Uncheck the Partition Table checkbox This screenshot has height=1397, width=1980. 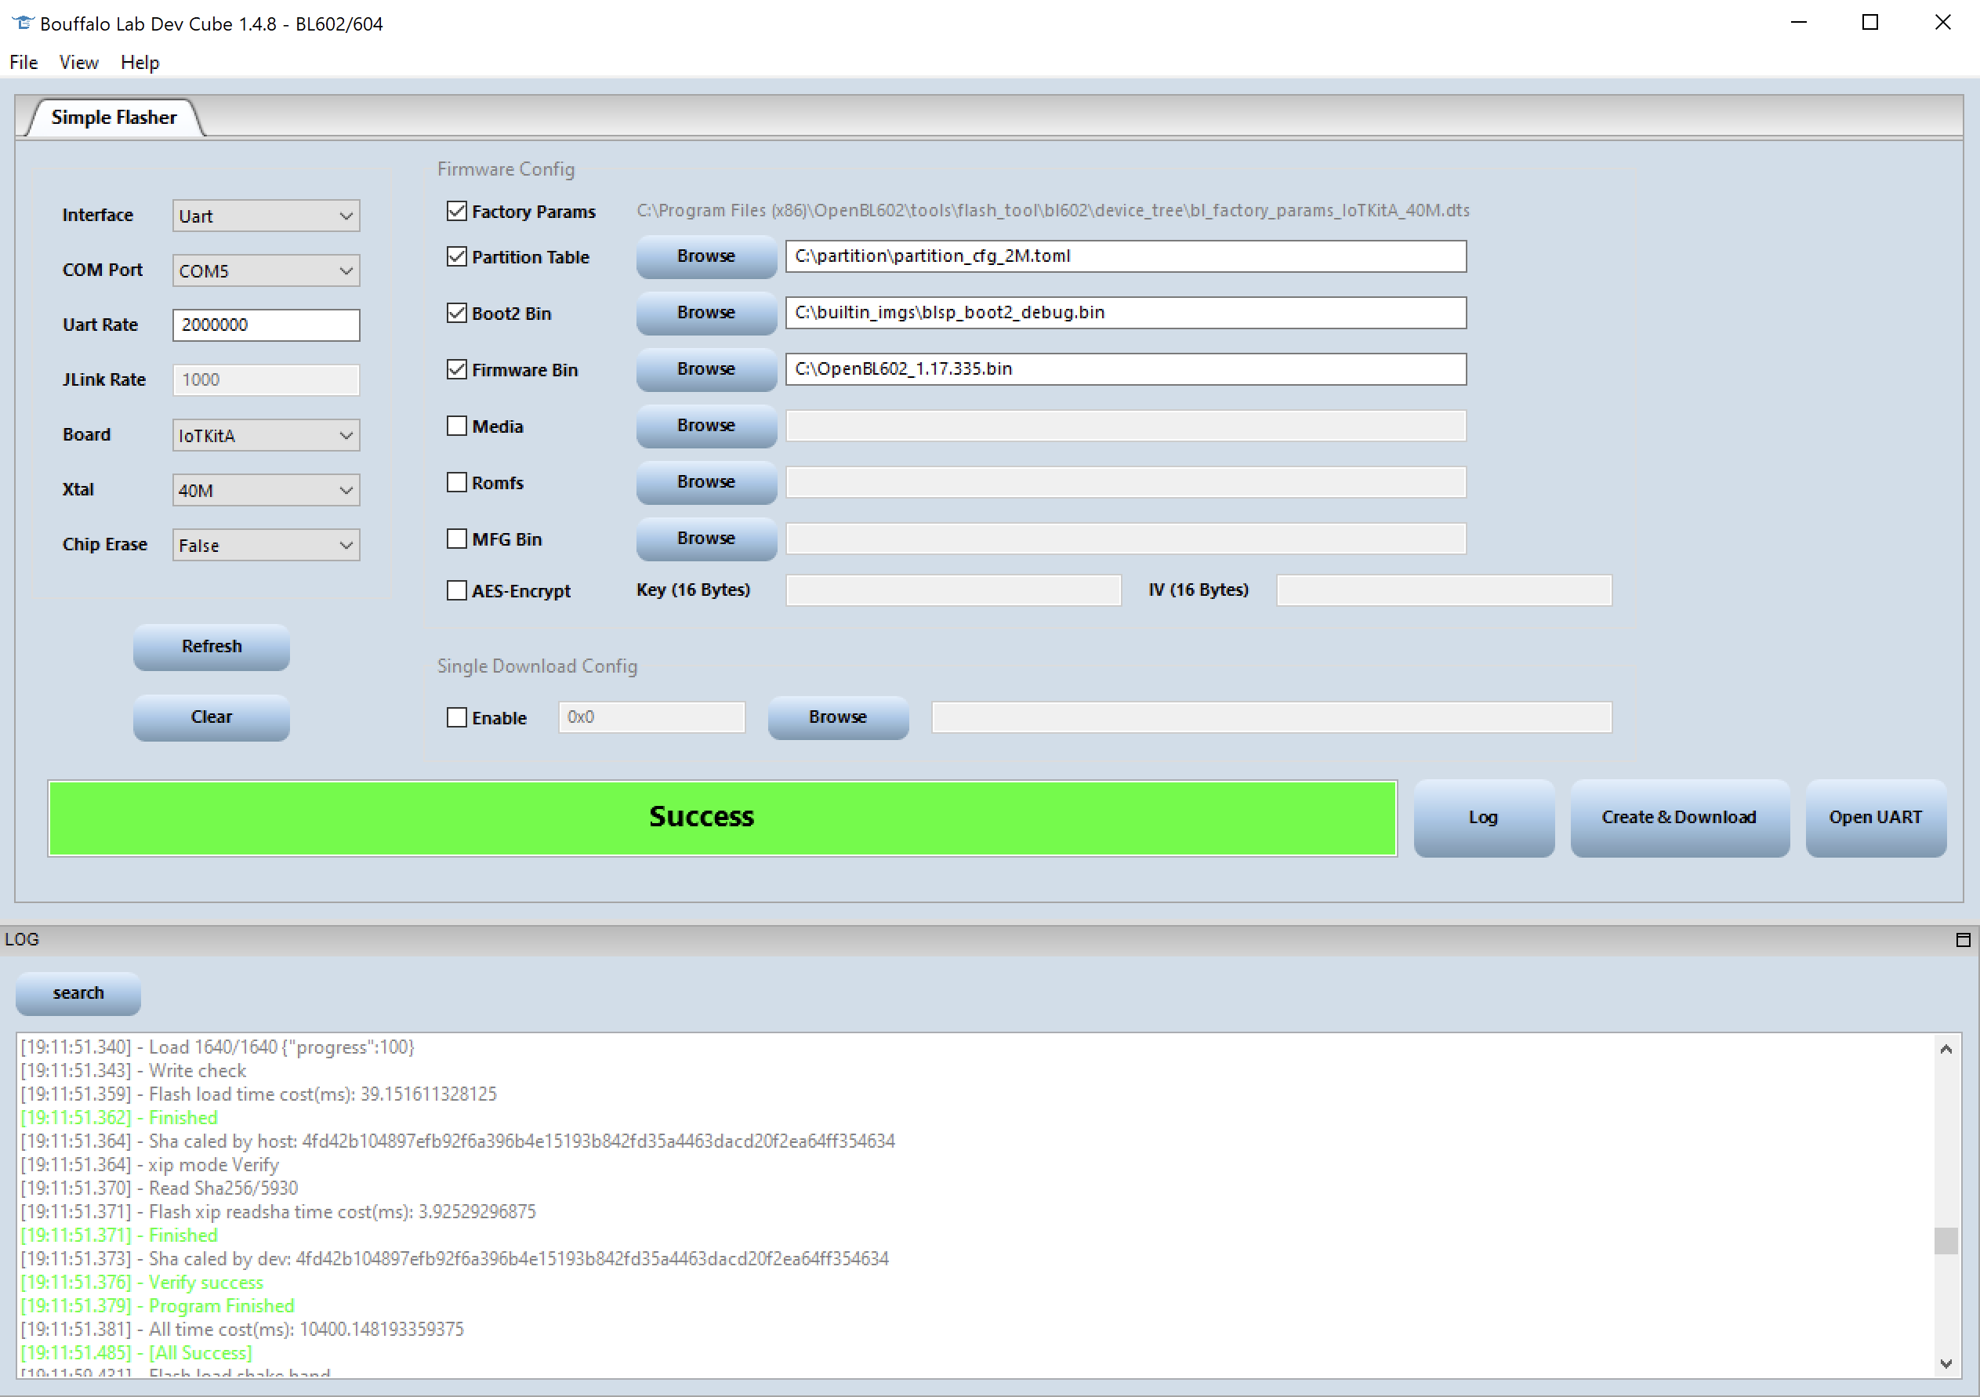pyautogui.click(x=457, y=257)
